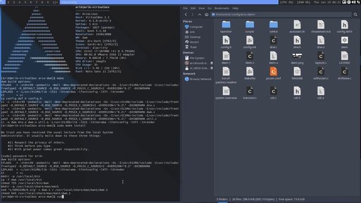Select dwm.o file
Viewport: 361px width, 203px height.
tap(273, 58)
